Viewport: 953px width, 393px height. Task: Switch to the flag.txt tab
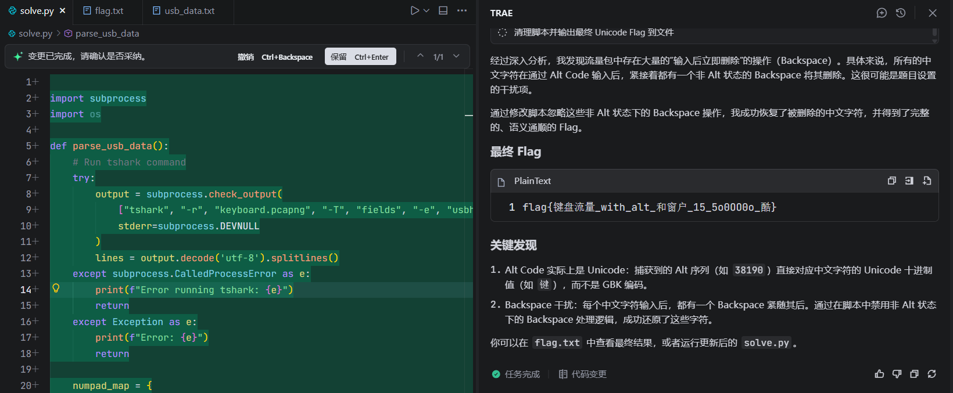click(x=103, y=11)
